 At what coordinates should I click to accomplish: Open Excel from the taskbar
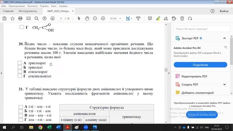[49, 127]
